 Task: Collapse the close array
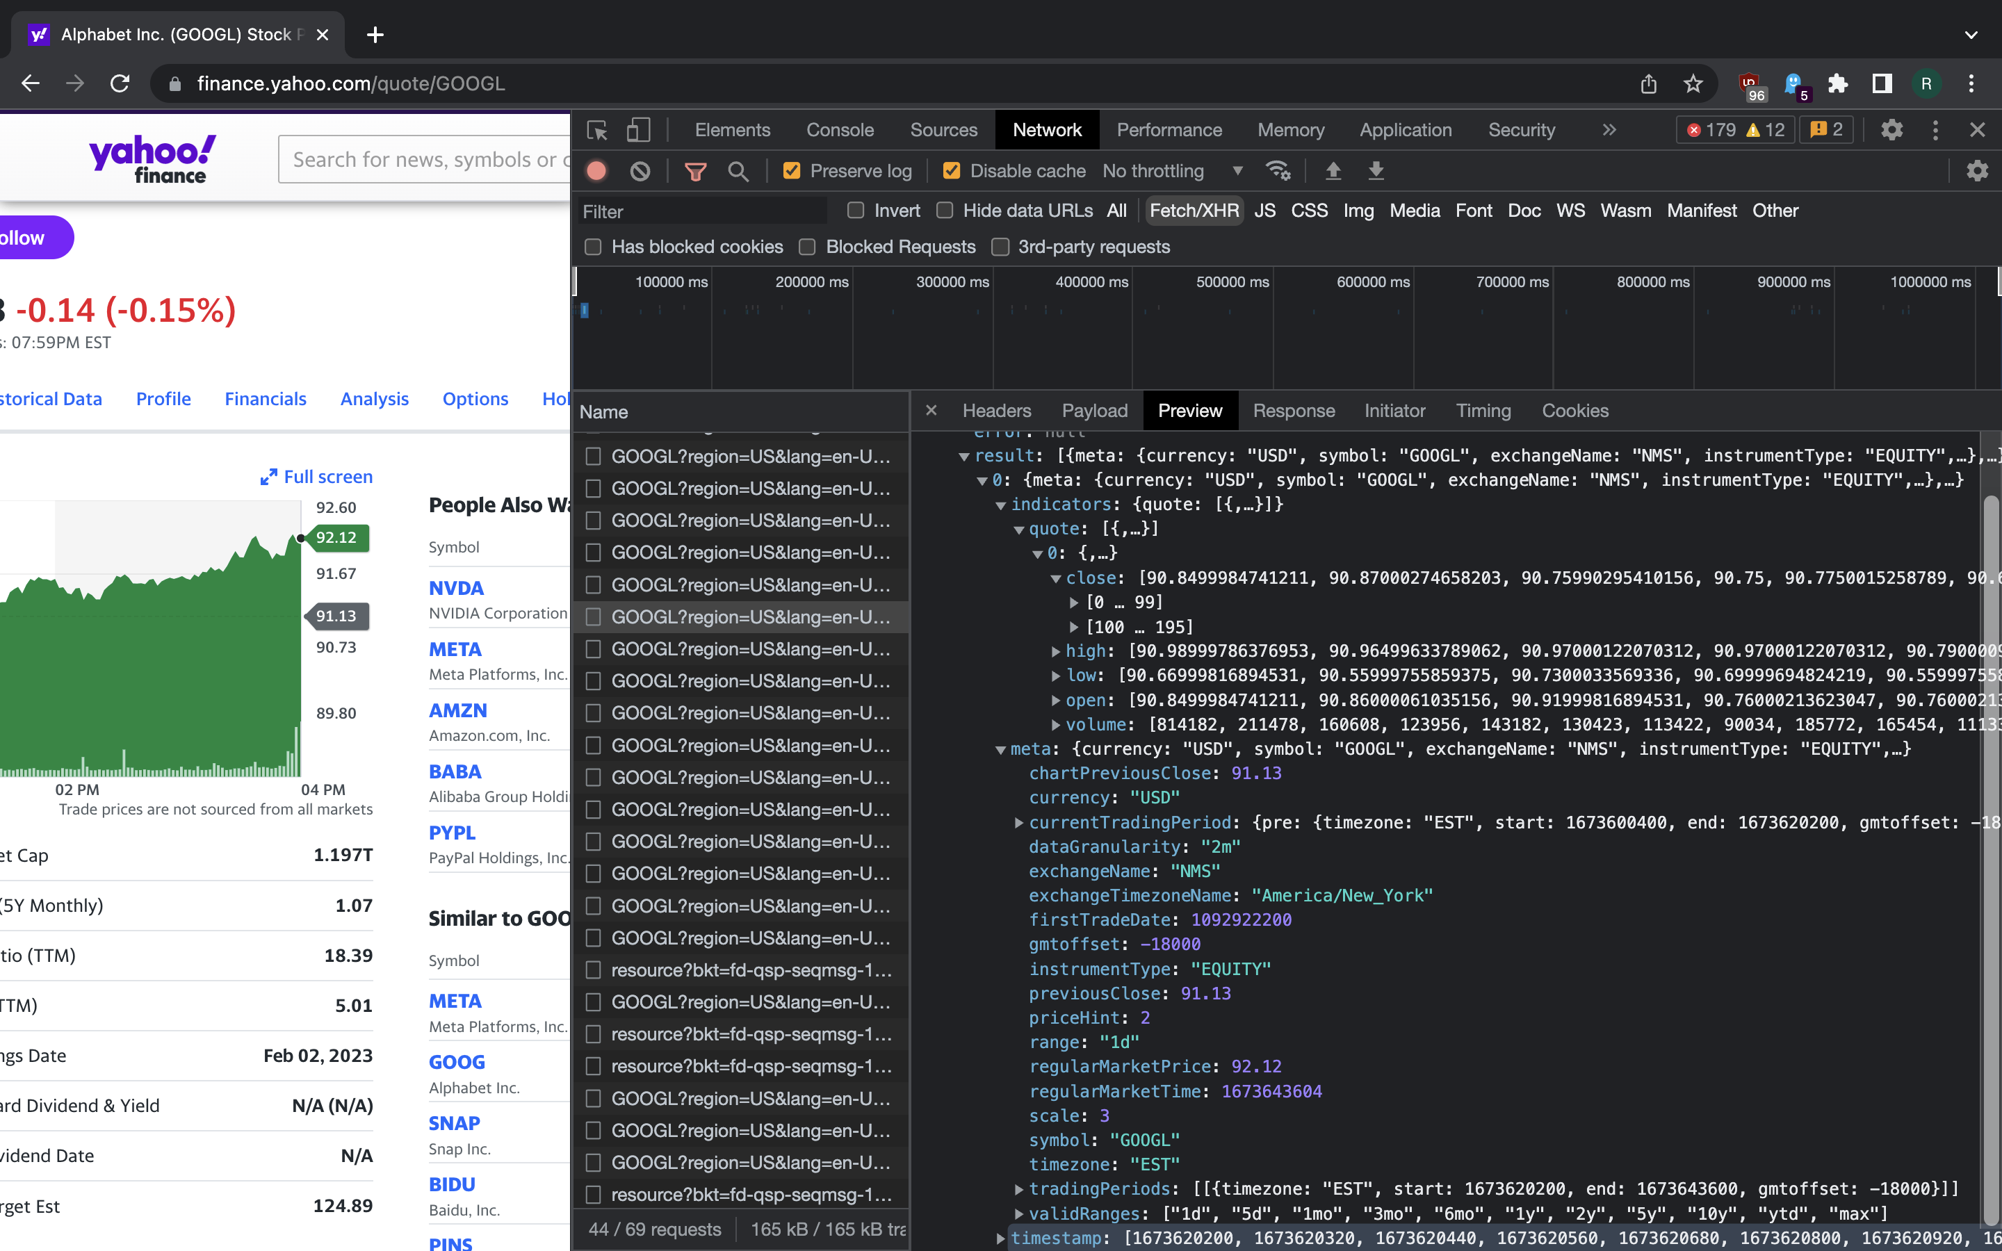1056,579
